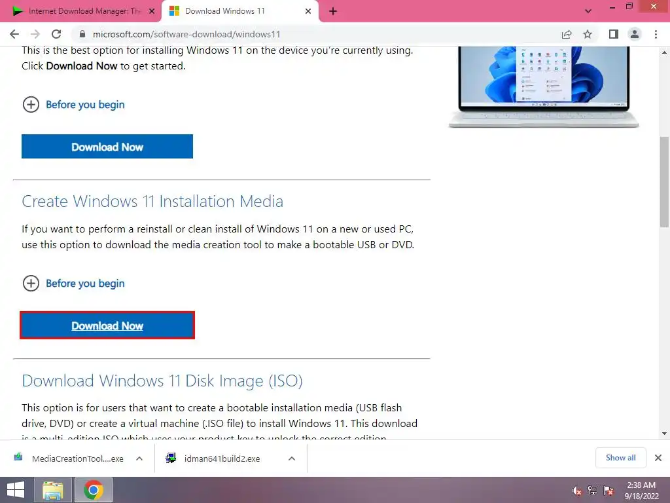Click the Windows 11 laptop image
Viewport: 670px width, 503px height.
tap(544, 87)
